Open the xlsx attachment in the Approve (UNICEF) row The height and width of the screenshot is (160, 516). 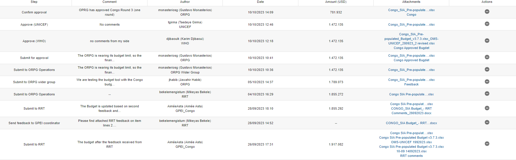coord(411,25)
